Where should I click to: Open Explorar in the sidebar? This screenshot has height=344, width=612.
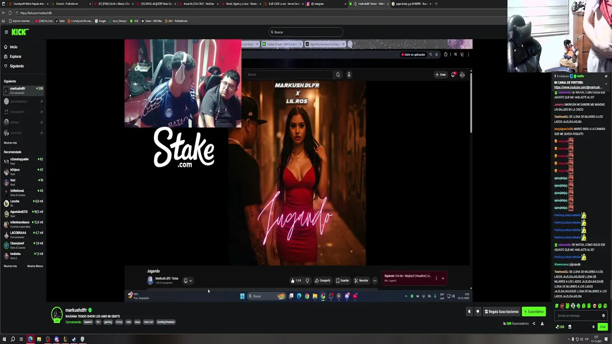[15, 56]
